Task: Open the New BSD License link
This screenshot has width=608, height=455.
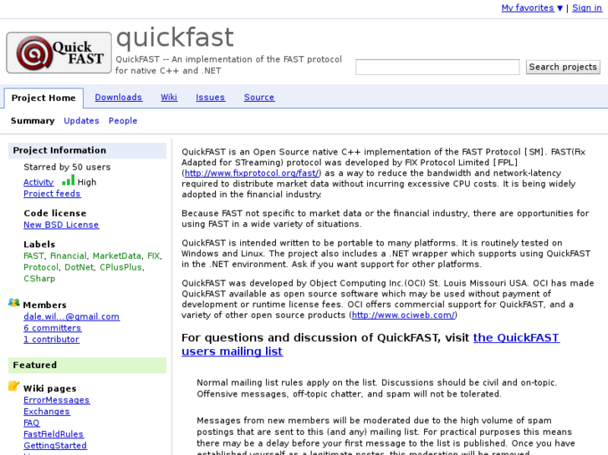Action: [61, 225]
